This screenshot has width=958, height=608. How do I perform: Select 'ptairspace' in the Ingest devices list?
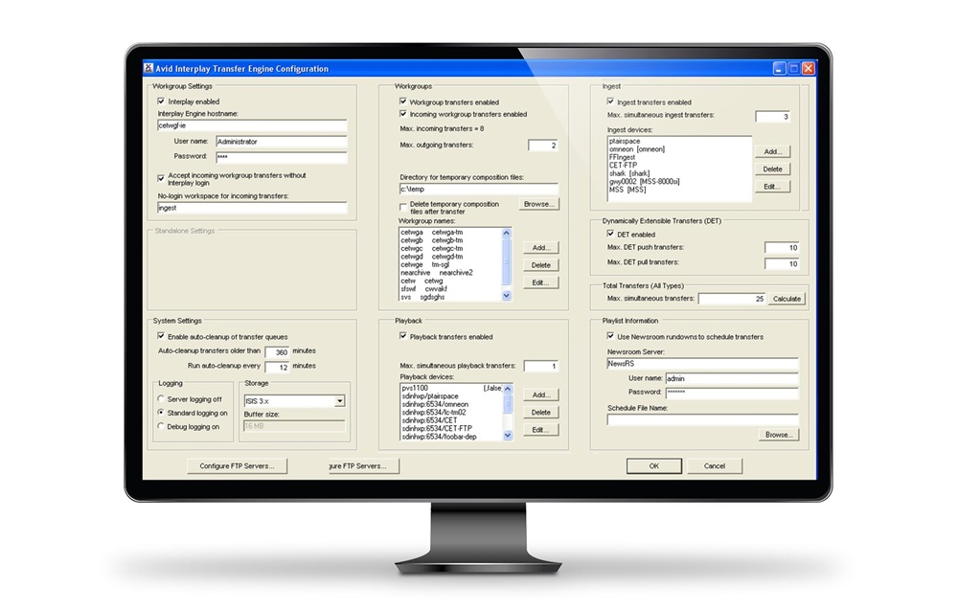point(625,141)
